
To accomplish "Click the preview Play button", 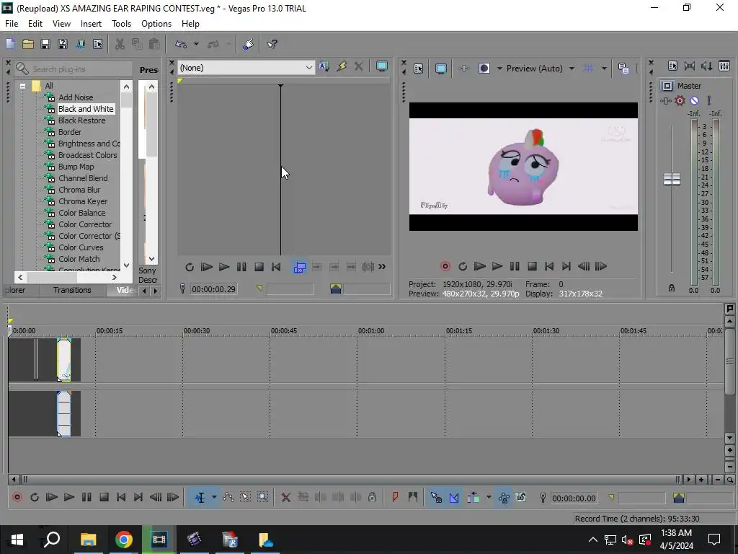I will (x=497, y=266).
